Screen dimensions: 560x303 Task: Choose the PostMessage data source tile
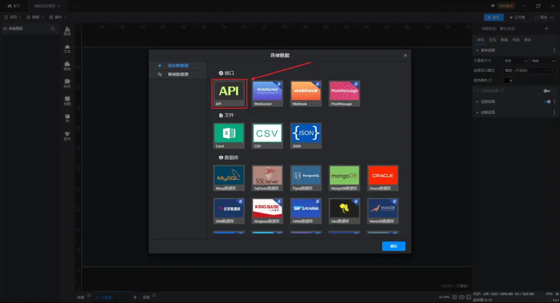(344, 94)
